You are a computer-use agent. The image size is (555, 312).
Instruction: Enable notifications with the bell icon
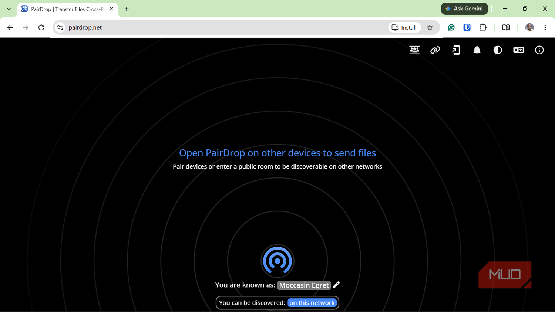[x=477, y=50]
